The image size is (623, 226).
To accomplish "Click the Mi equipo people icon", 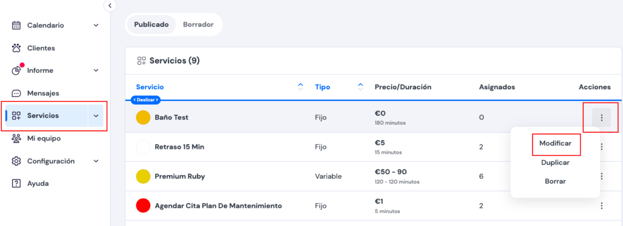I will (x=16, y=139).
